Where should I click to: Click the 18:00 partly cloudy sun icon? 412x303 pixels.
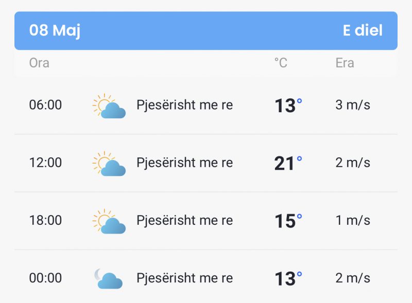(109, 221)
